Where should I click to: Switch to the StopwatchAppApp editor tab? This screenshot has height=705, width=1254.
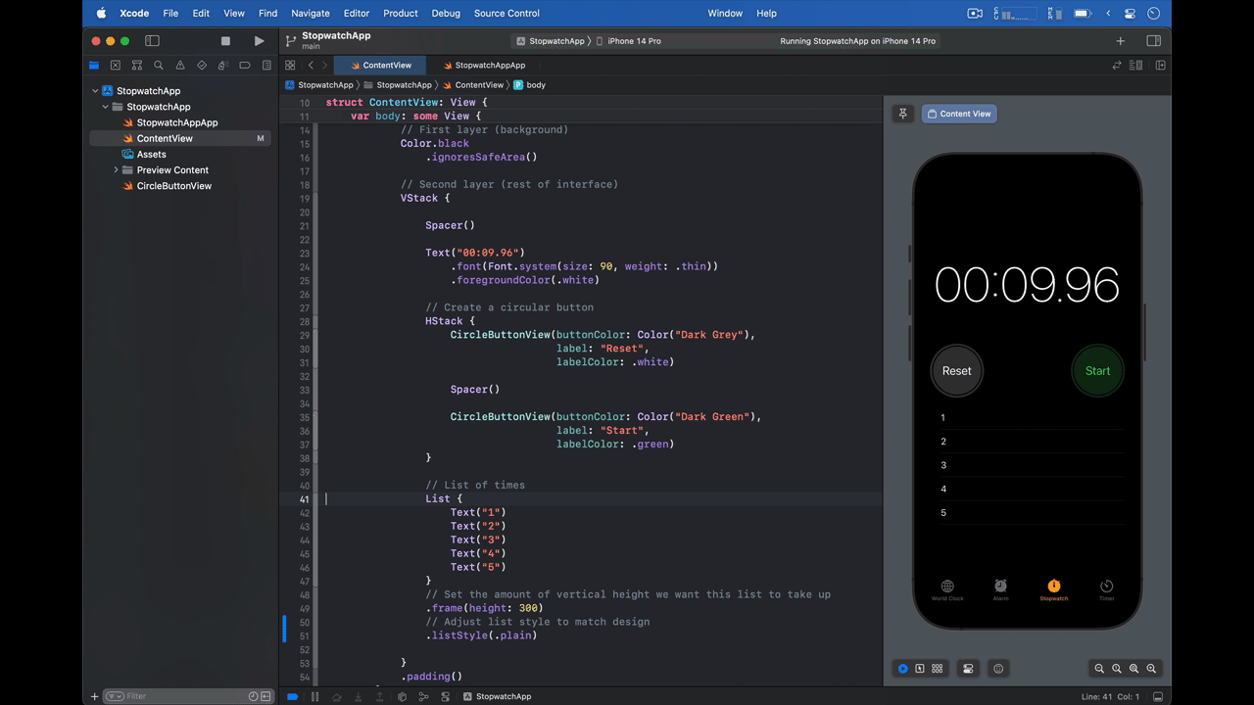coord(489,66)
